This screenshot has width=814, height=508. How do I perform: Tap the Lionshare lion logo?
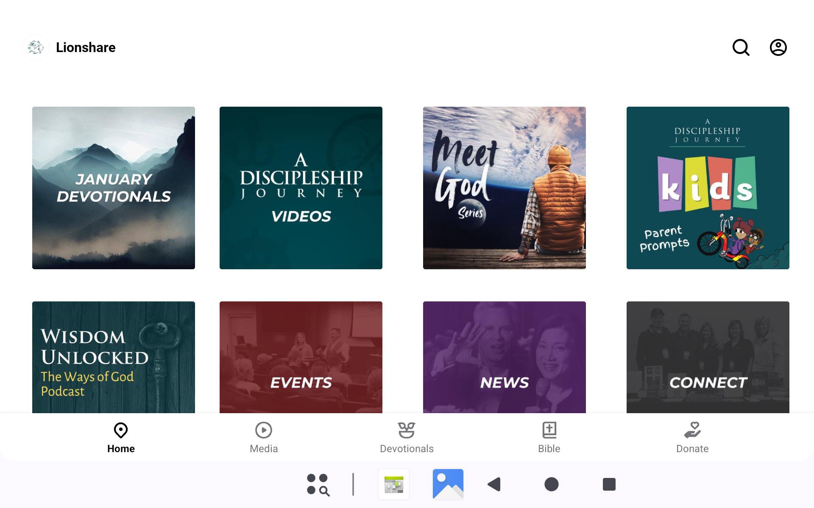pyautogui.click(x=36, y=47)
